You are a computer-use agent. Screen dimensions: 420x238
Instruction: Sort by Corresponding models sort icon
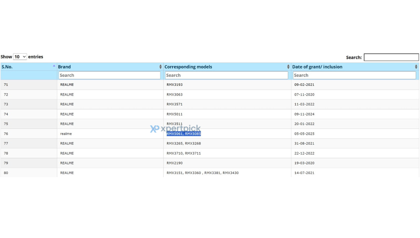pos(288,67)
